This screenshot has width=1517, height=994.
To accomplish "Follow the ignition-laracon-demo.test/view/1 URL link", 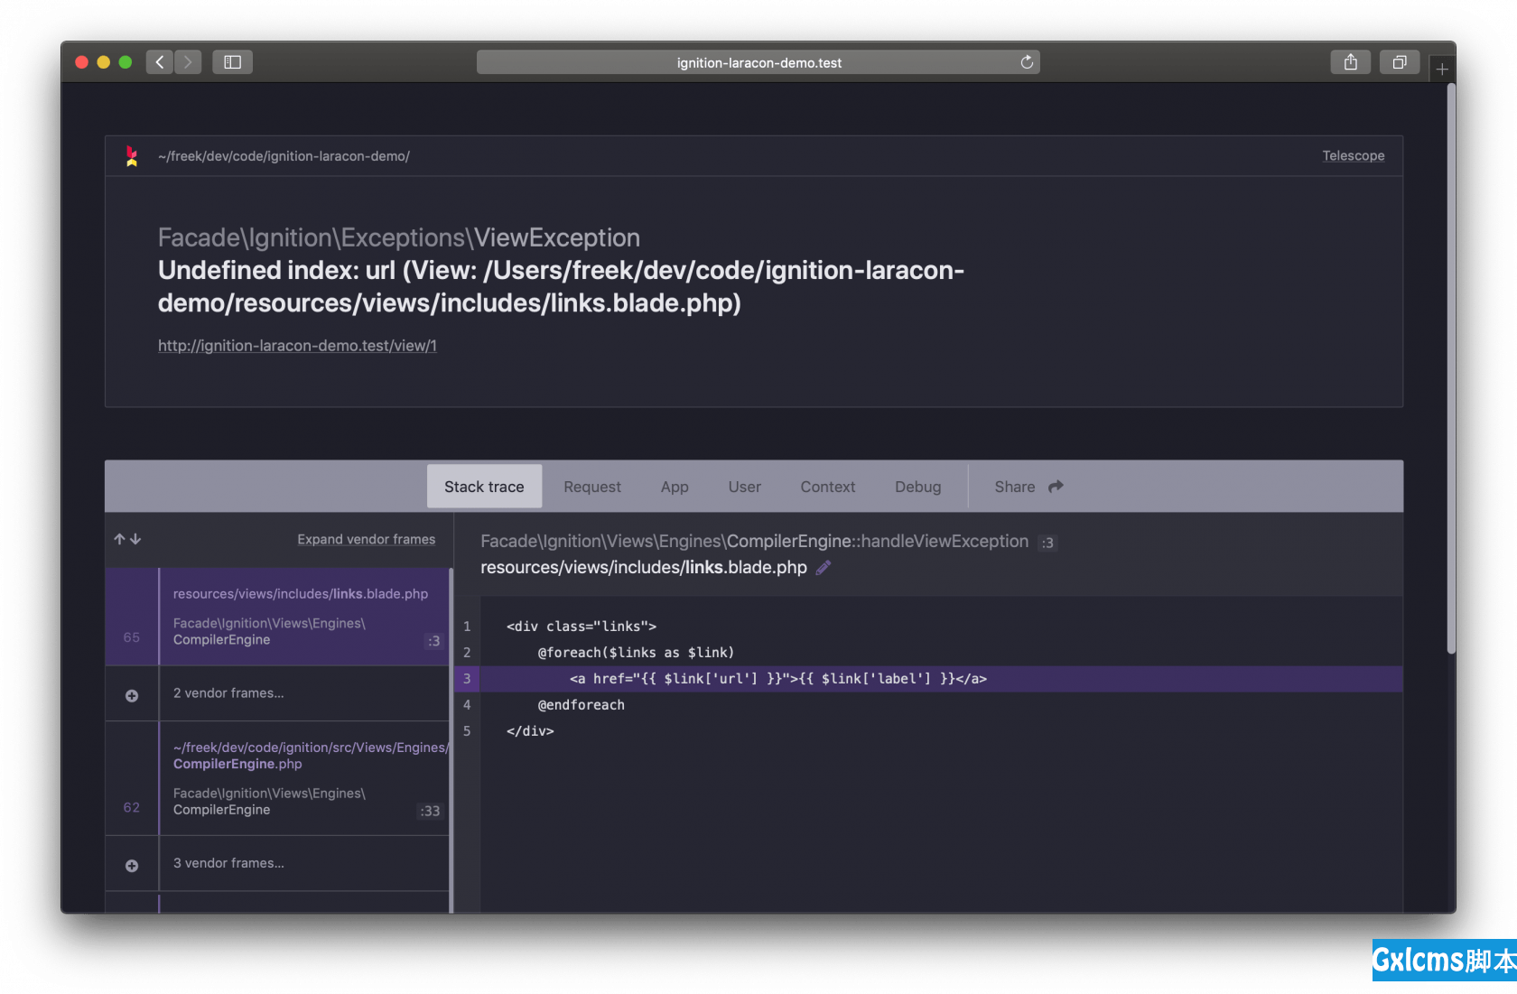I will 297,346.
